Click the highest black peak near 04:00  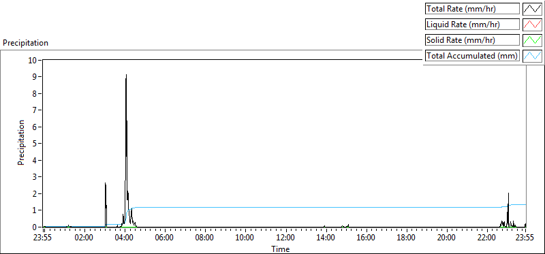[x=126, y=75]
